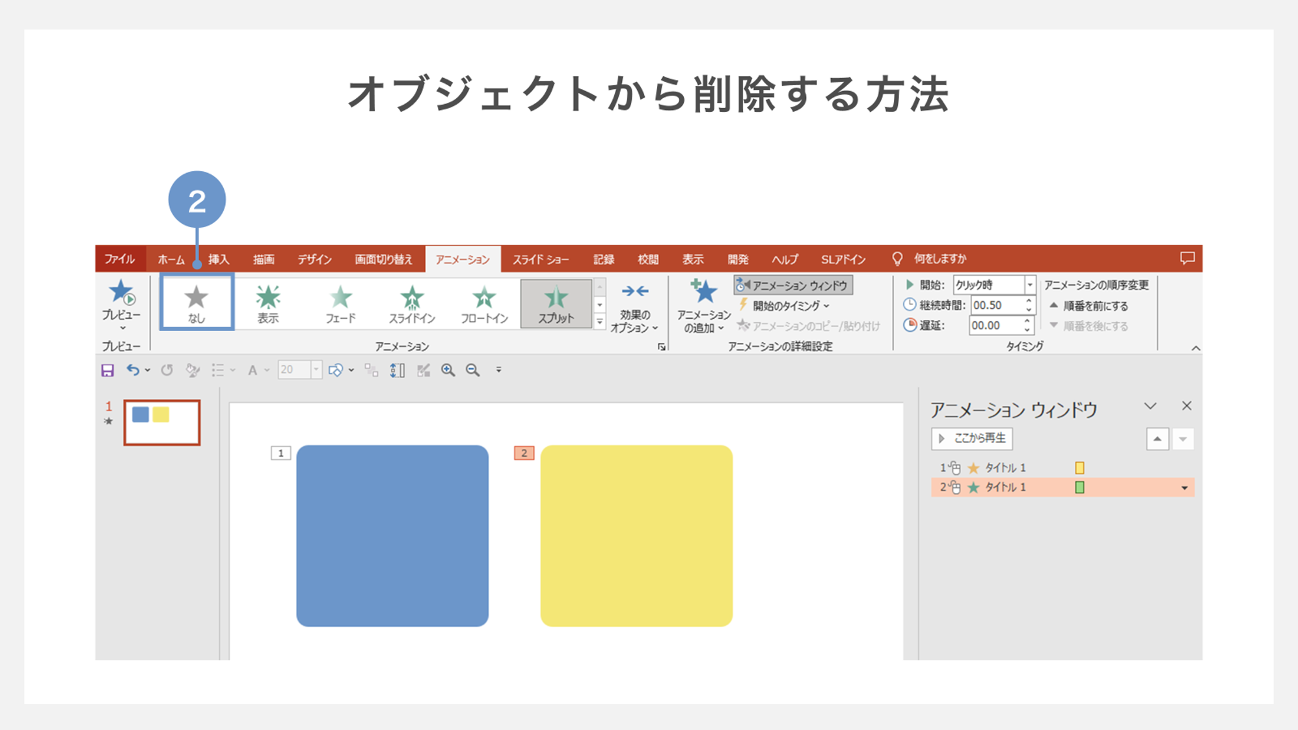Screen dimensions: 1298x730
Task: Click the Save icon in quick toolbar
Action: click(x=108, y=370)
